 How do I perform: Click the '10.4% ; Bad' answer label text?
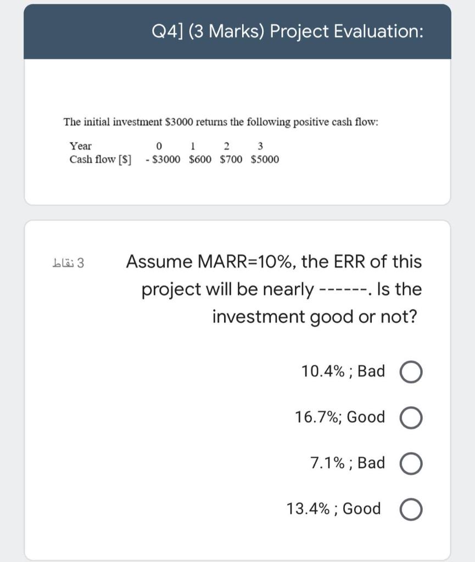tap(343, 372)
